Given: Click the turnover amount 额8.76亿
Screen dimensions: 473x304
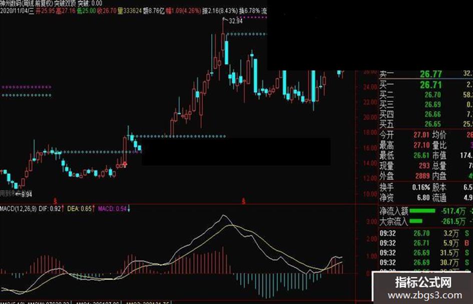Looking at the screenshot, I should pyautogui.click(x=154, y=11).
